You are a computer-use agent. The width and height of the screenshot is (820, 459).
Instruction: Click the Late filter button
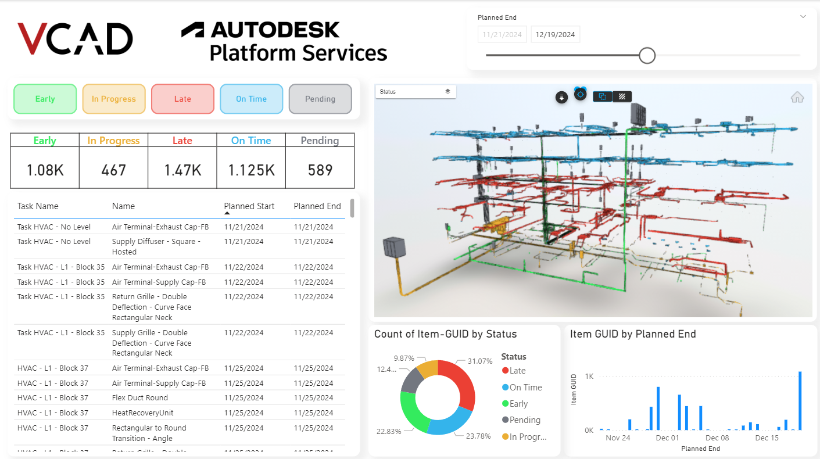point(182,99)
